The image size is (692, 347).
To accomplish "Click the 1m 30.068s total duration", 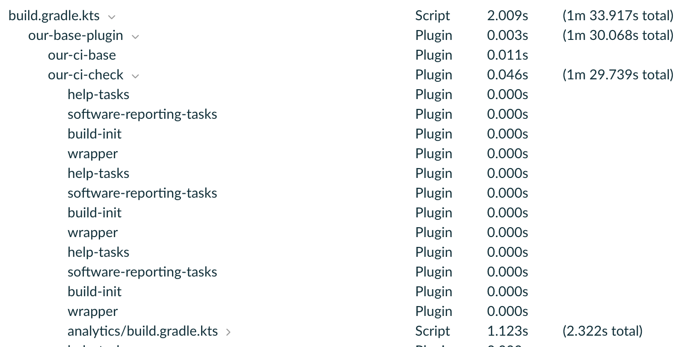I will tap(618, 35).
